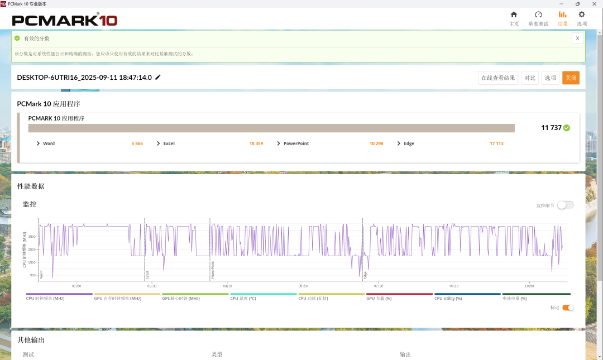Turn off the 标记 markers switch
This screenshot has height=360, width=603.
(568, 308)
